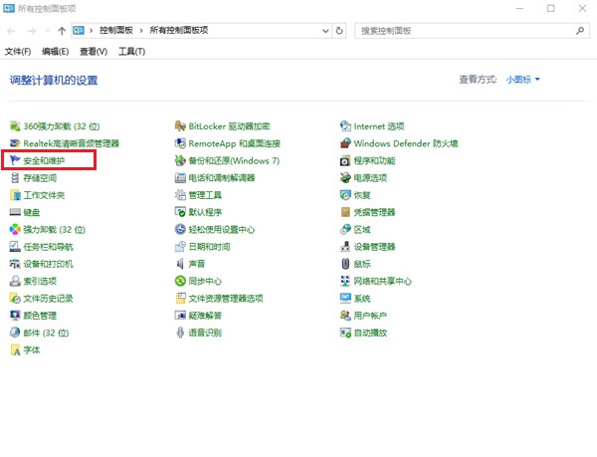Expand the chevron before 控制面板 breadcrumb

pyautogui.click(x=91, y=31)
